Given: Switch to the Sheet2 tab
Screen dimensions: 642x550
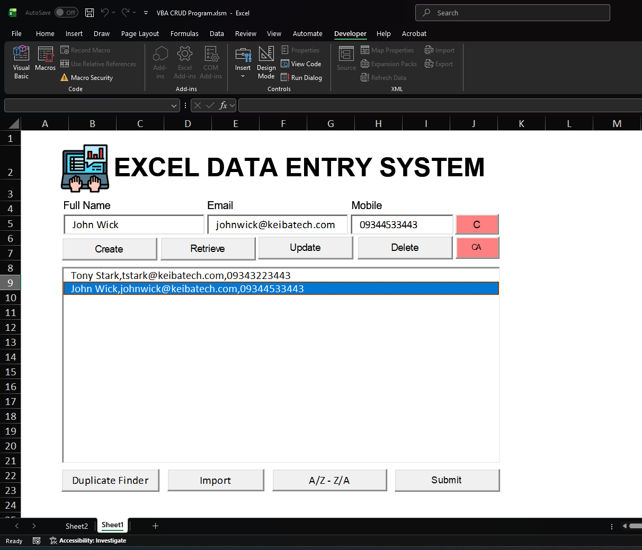Looking at the screenshot, I should click(76, 526).
